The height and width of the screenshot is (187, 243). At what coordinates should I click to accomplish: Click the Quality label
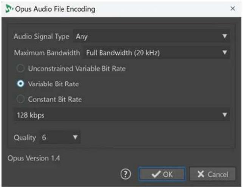click(x=25, y=138)
